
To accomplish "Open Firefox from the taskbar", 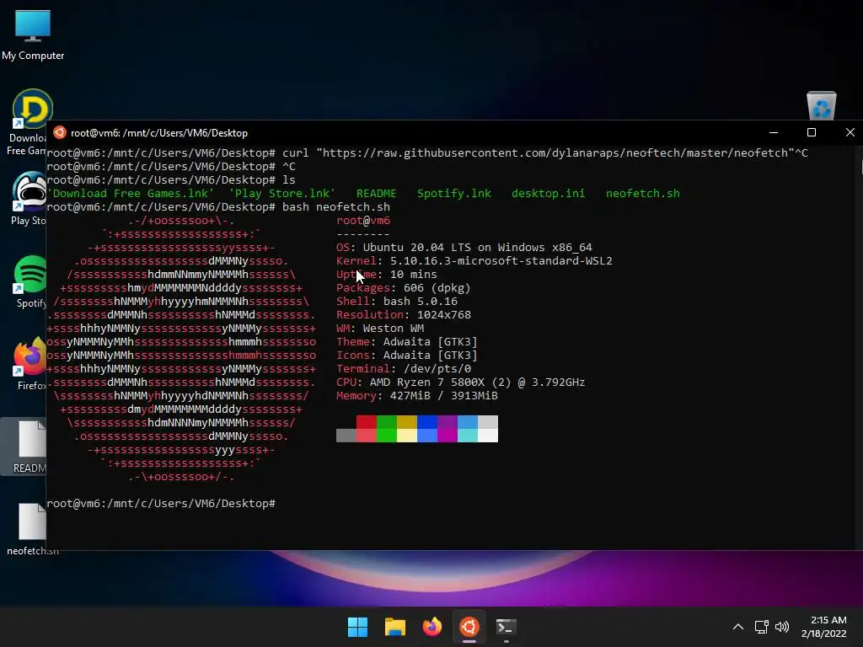I will pyautogui.click(x=432, y=627).
